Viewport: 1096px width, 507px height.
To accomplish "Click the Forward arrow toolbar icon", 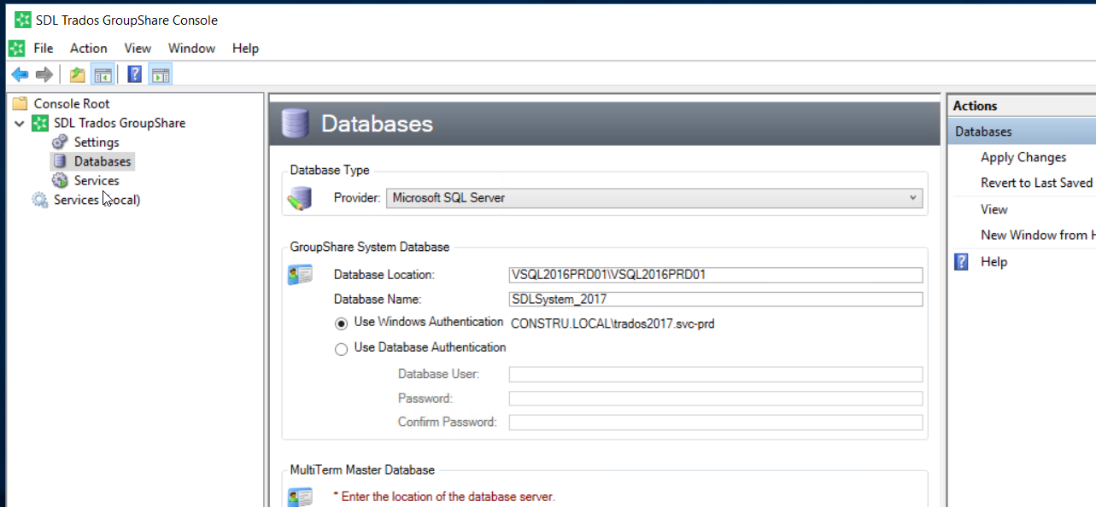I will [x=44, y=75].
